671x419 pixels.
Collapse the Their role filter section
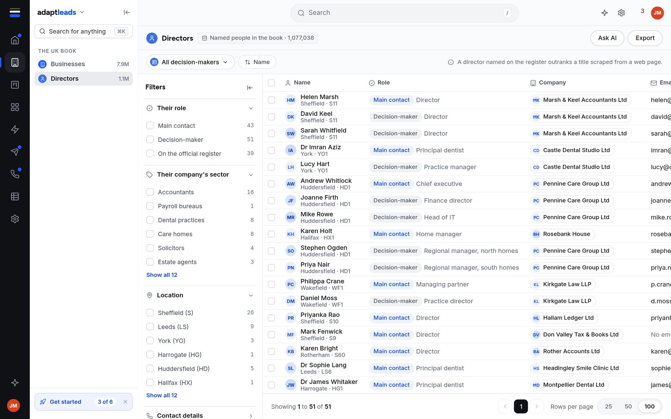coord(251,108)
